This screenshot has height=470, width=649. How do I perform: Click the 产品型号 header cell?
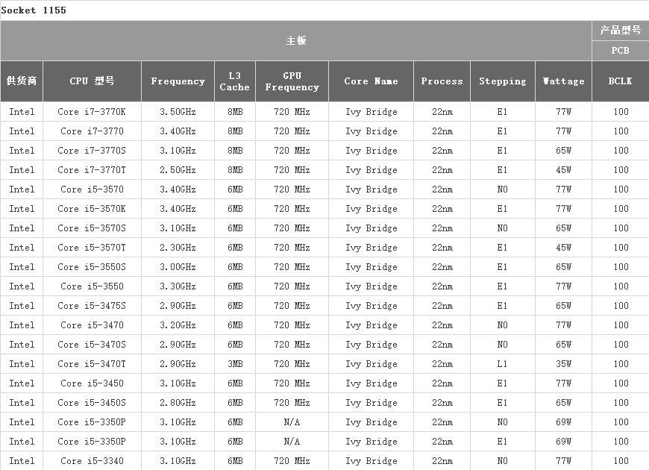click(x=621, y=31)
